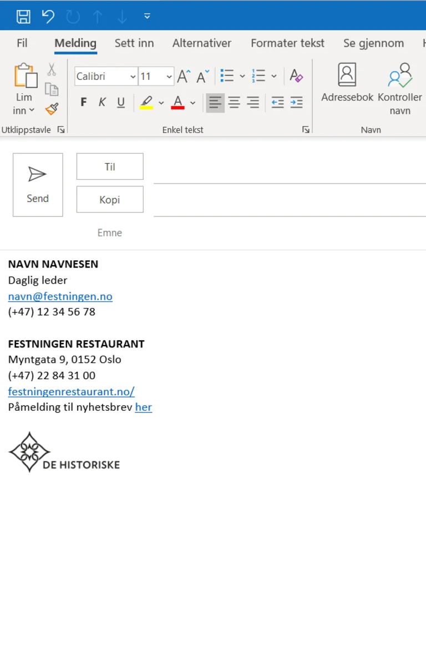The height and width of the screenshot is (655, 426).
Task: Increase font size with larger A icon
Action: coord(184,76)
